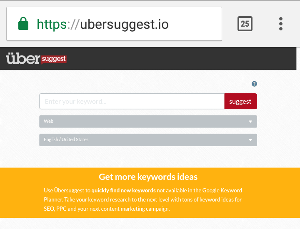Screen dimensions: 300x229
Task: Open the browser tab switcher showing 25
Action: pyautogui.click(x=245, y=24)
